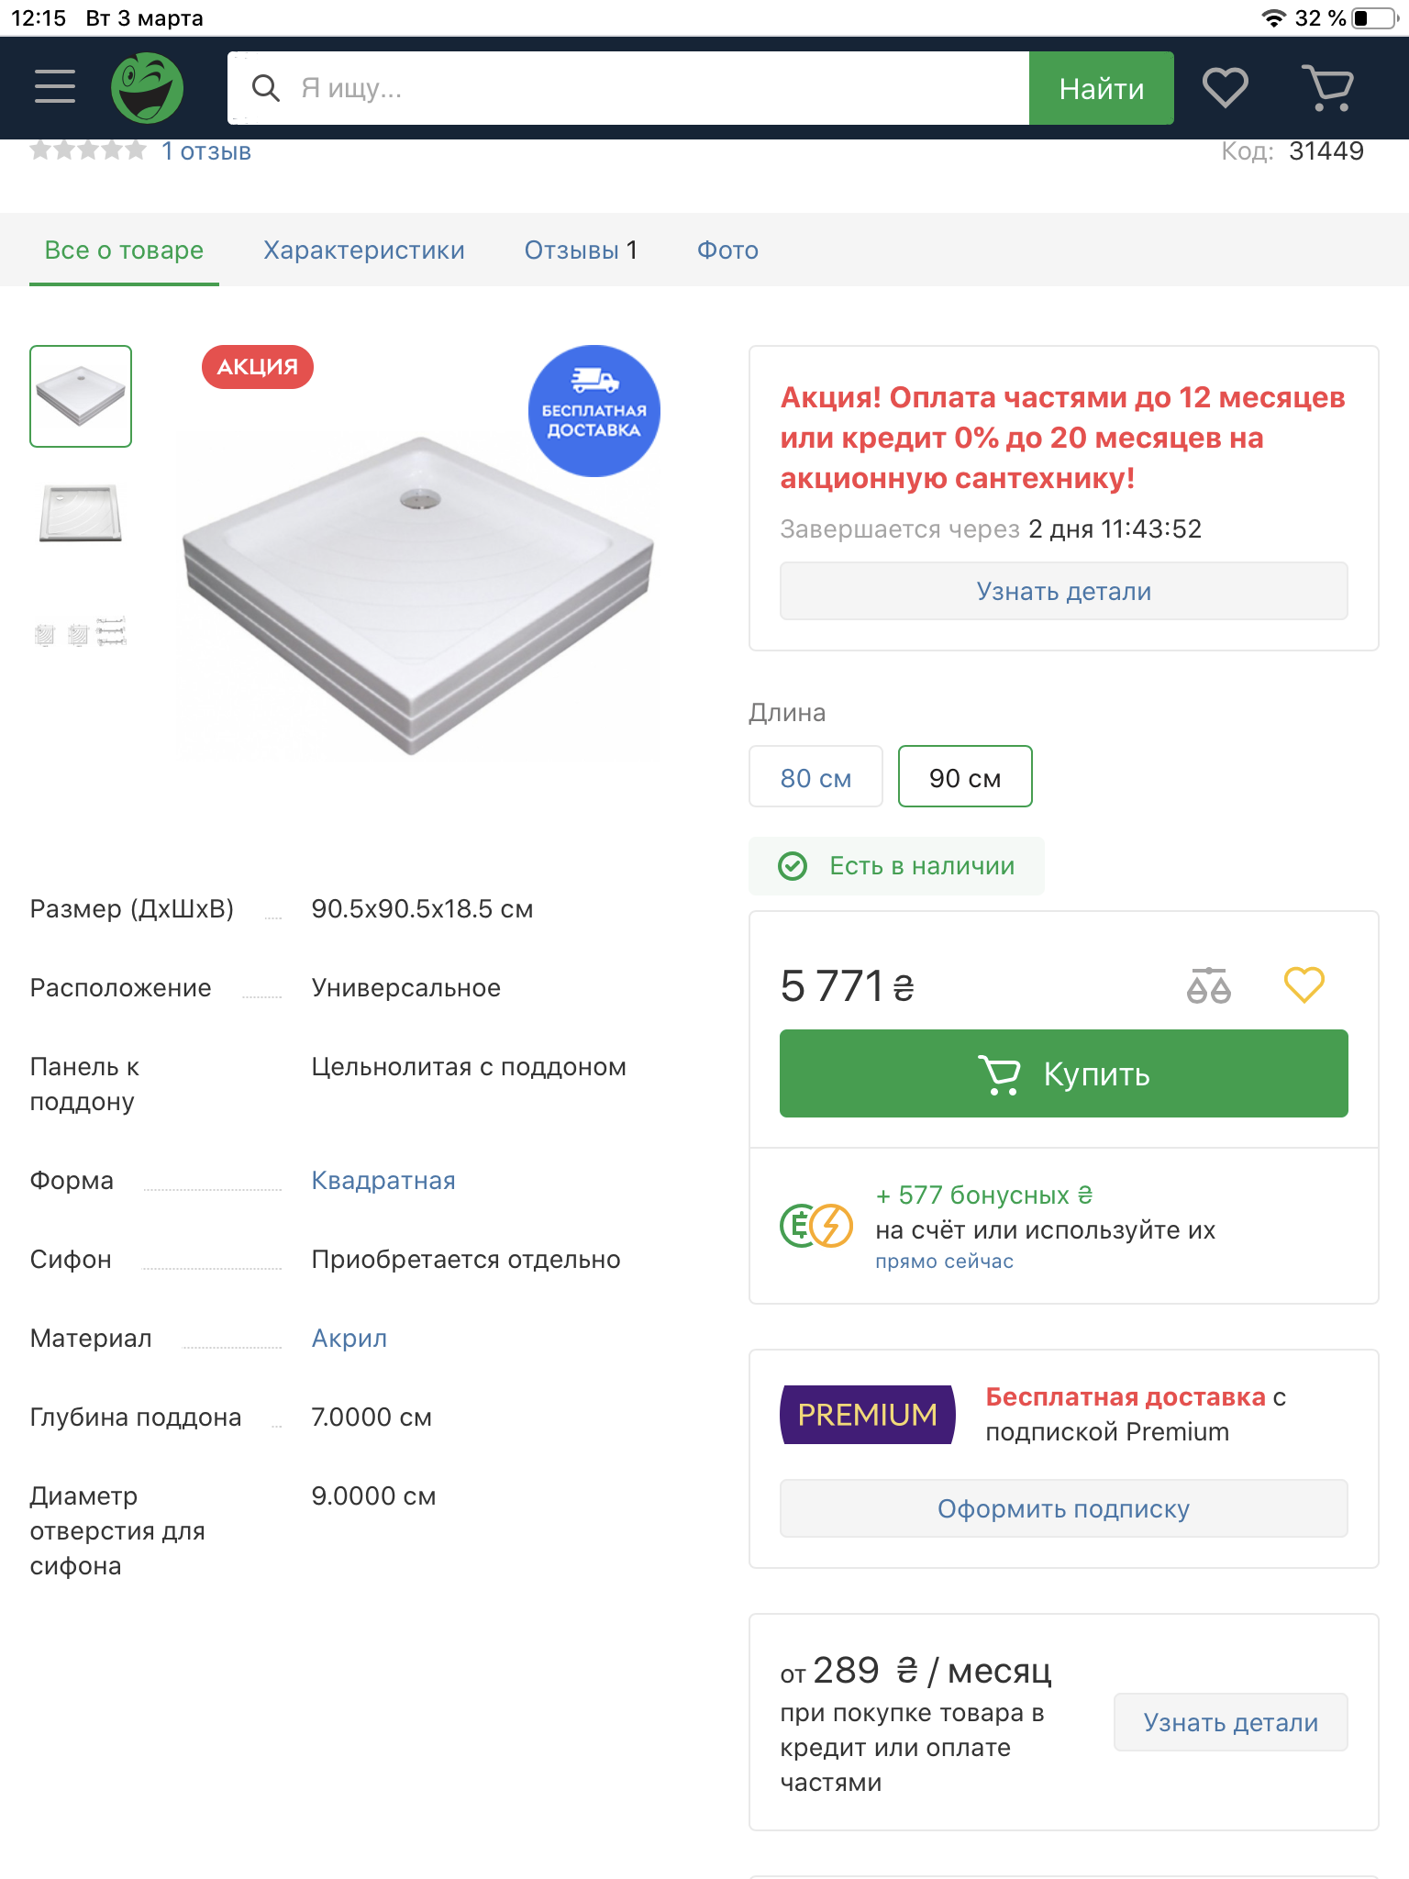Open the Фото tab
The height and width of the screenshot is (1879, 1409).
click(727, 250)
